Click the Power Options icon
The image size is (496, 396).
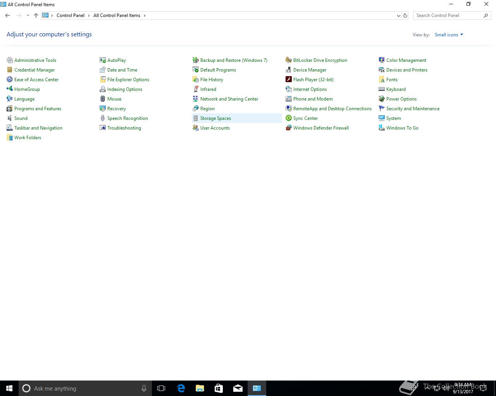click(x=382, y=99)
